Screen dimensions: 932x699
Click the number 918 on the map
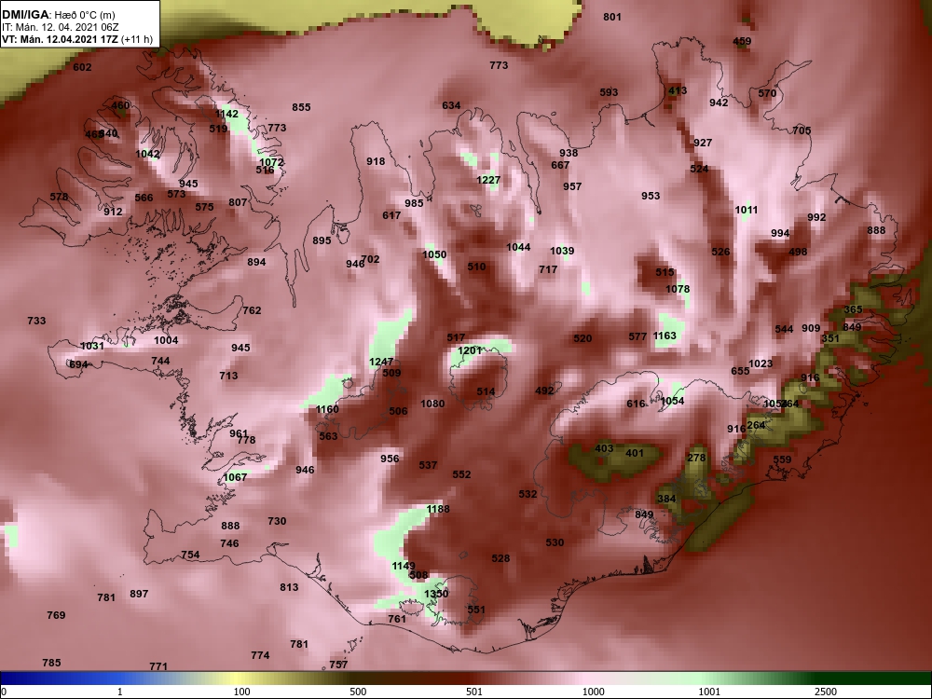tap(376, 161)
